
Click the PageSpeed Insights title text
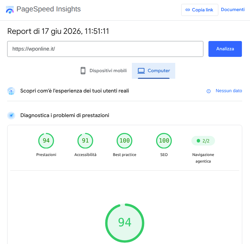(x=49, y=9)
